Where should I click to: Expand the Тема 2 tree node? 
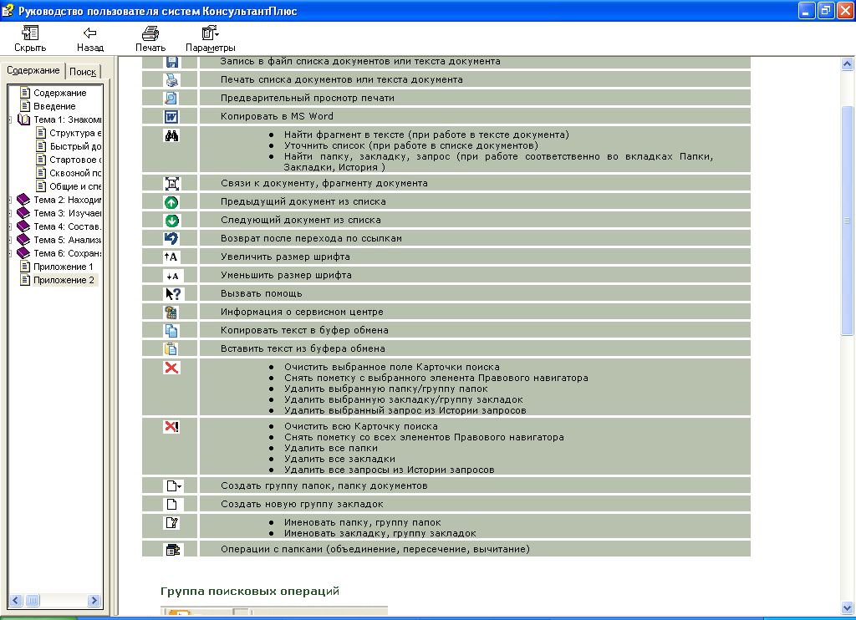pyautogui.click(x=10, y=200)
